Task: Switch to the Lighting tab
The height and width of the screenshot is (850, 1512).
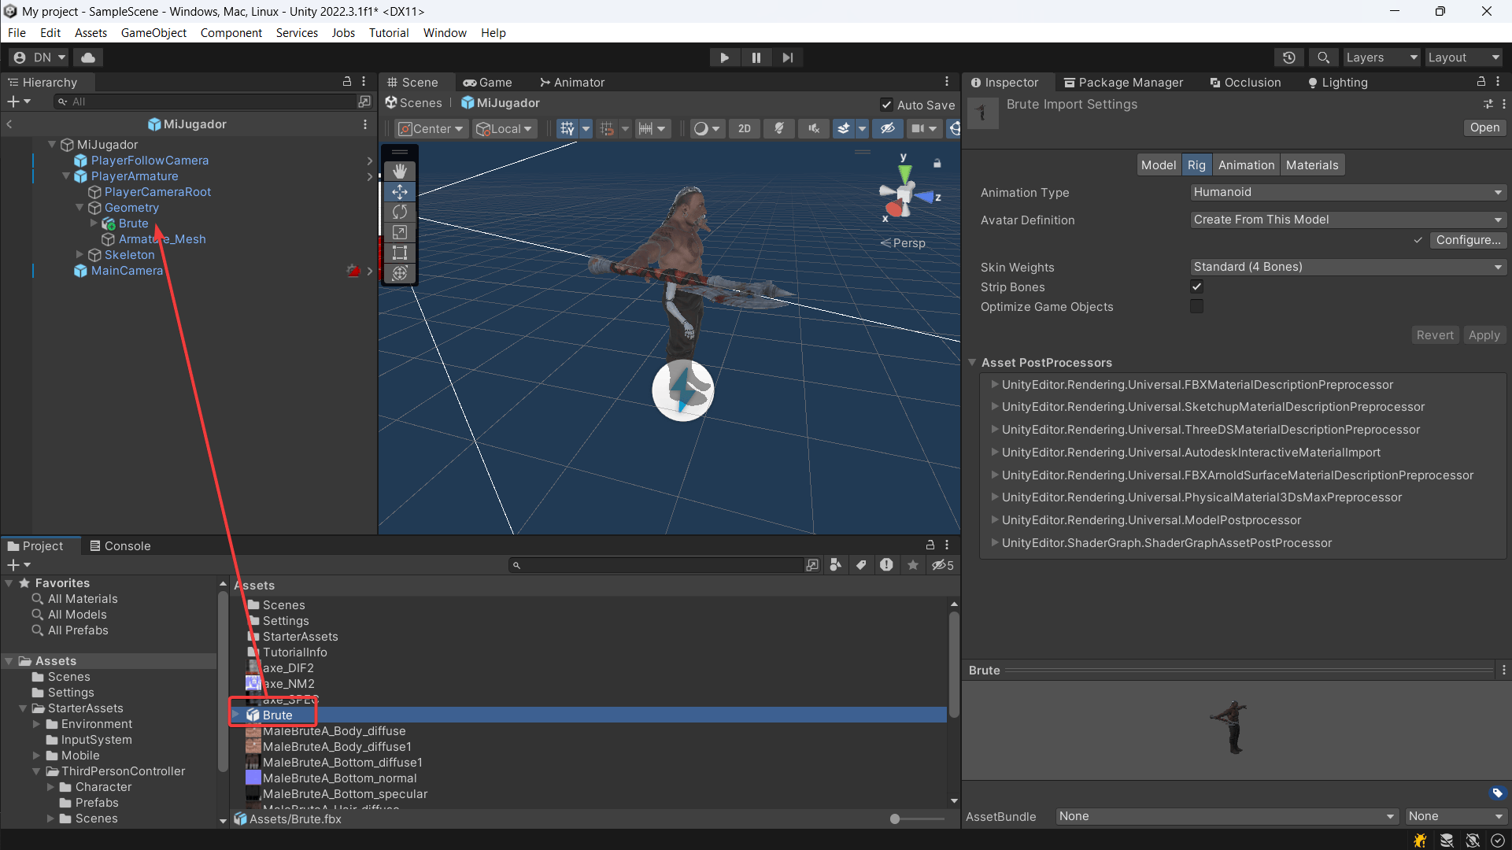Action: [x=1337, y=82]
